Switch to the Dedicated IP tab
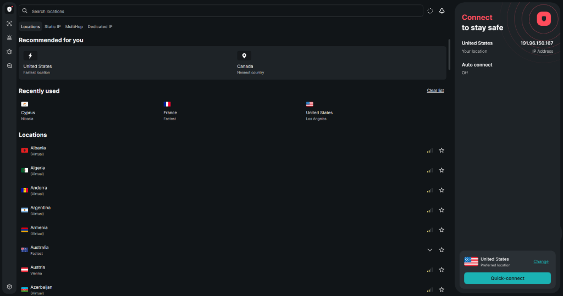This screenshot has height=296, width=563. [x=100, y=26]
